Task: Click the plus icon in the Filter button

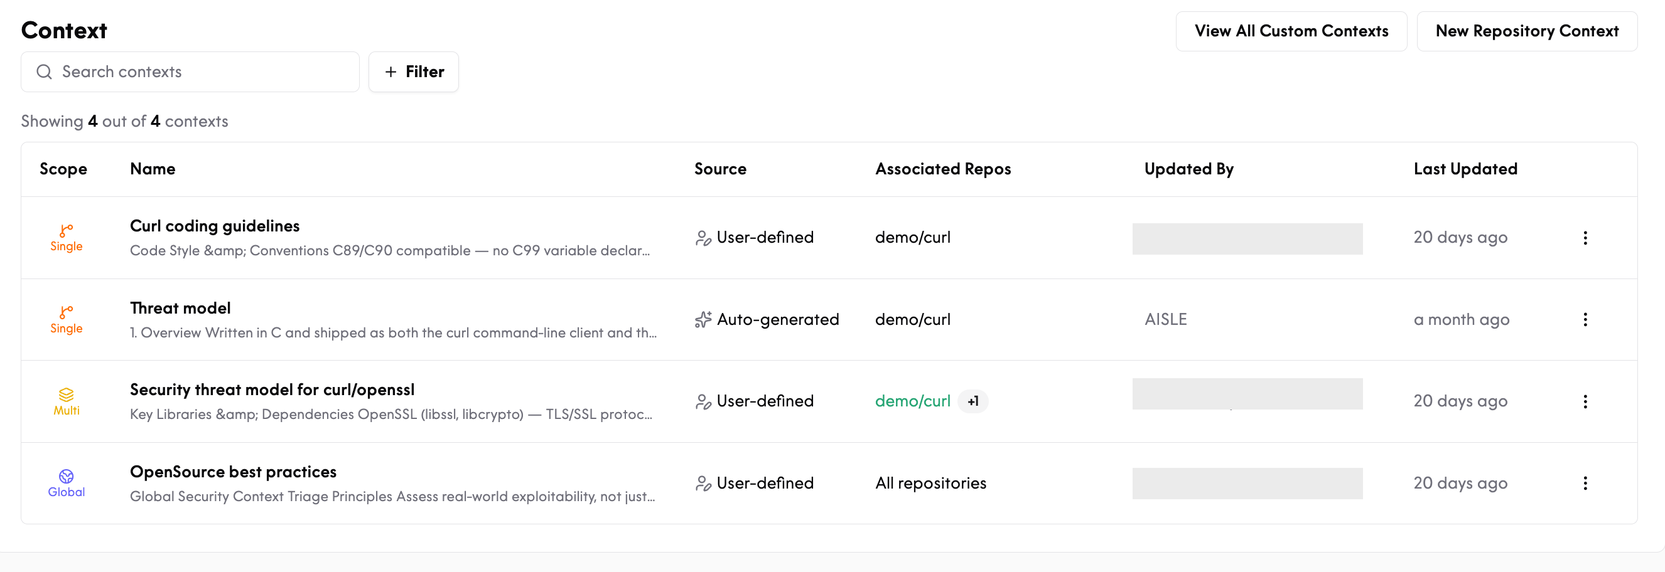Action: click(391, 71)
